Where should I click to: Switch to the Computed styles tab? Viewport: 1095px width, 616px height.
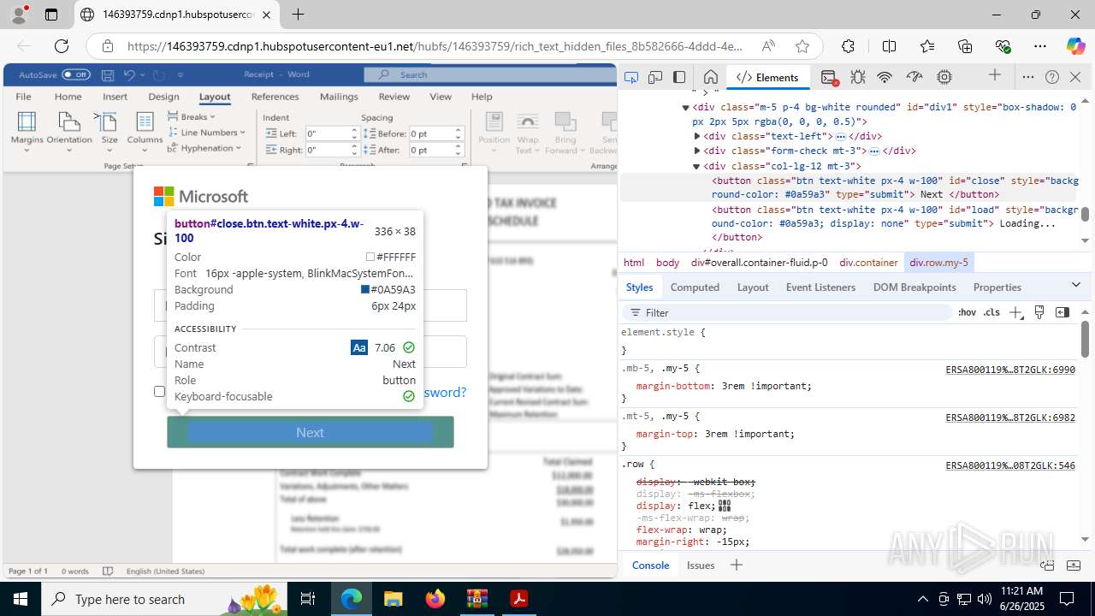pyautogui.click(x=695, y=287)
